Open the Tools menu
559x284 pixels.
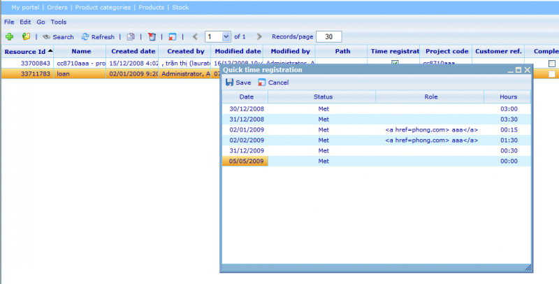(x=59, y=22)
